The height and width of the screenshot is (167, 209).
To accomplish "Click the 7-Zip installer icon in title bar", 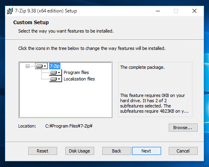I will 10,11.
